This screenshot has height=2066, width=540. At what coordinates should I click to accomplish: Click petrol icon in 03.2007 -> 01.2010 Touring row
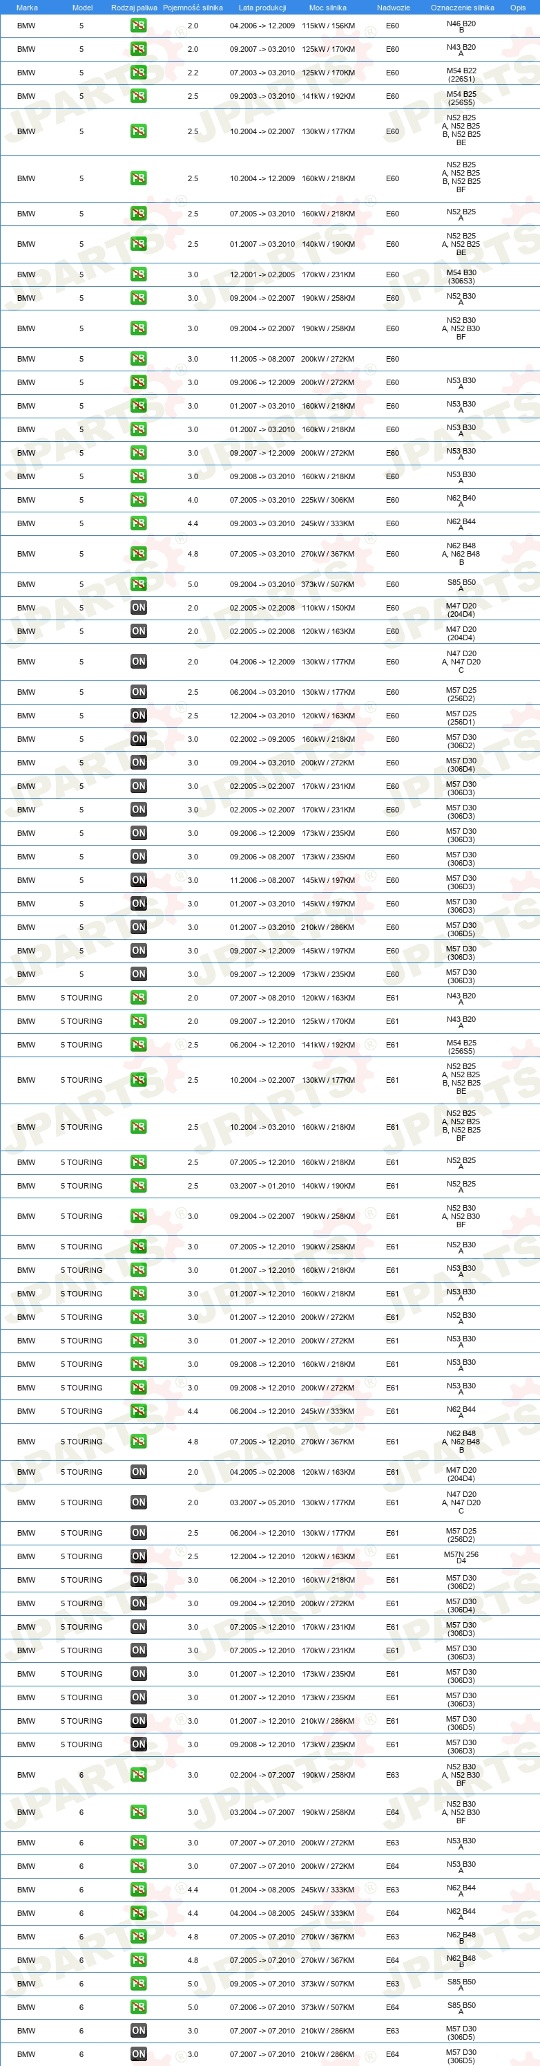point(138,1185)
